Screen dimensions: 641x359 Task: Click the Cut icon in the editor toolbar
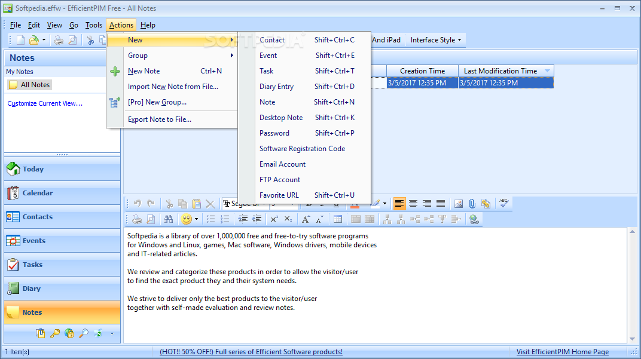169,203
